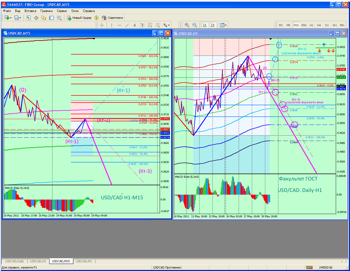Zoom in on the chart
This screenshot has height=271, width=350.
pyautogui.click(x=187, y=25)
